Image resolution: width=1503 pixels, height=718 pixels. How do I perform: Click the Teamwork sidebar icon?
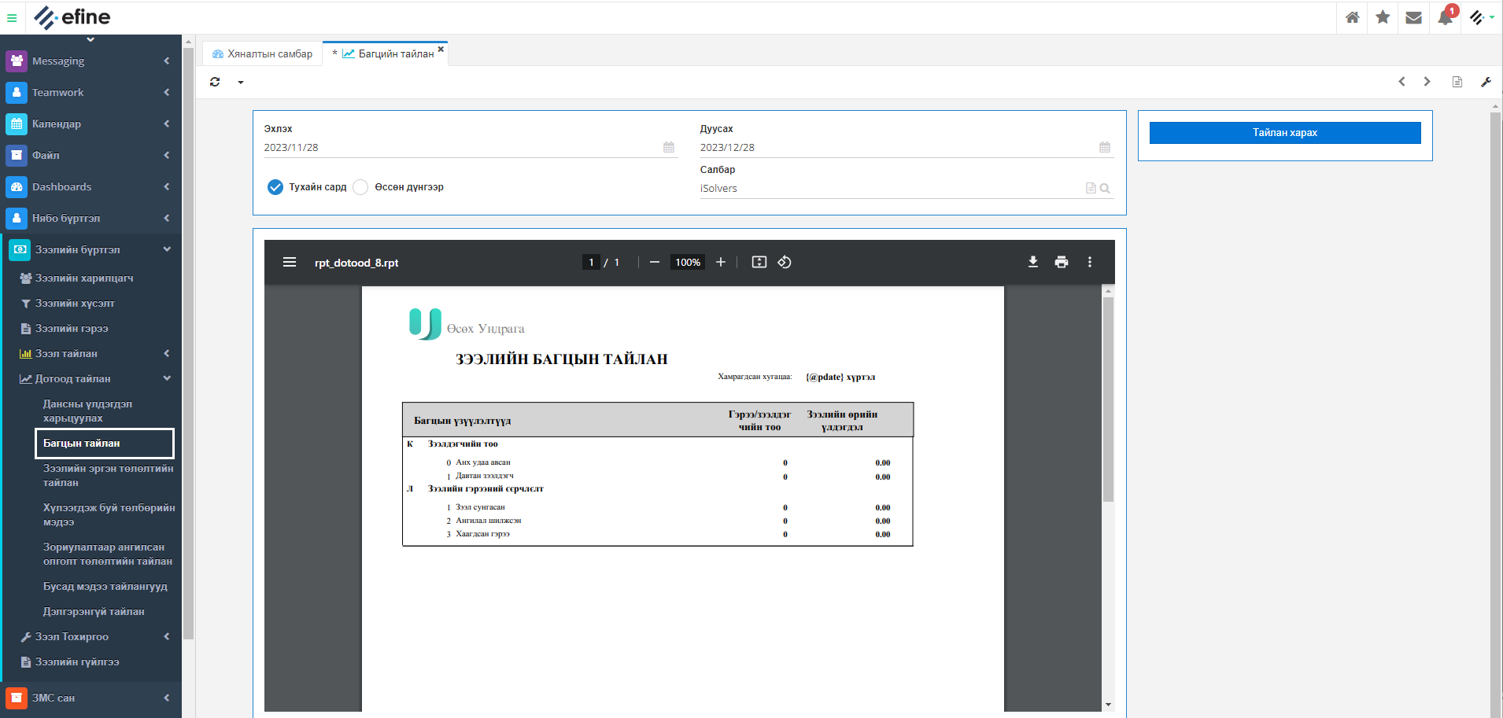(x=17, y=92)
